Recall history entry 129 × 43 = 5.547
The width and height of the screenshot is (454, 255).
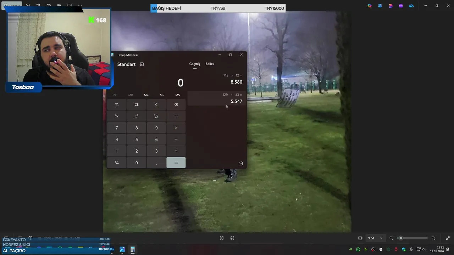[x=217, y=98]
